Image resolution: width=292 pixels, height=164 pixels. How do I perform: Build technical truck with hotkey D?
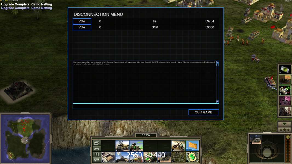coord(108,157)
